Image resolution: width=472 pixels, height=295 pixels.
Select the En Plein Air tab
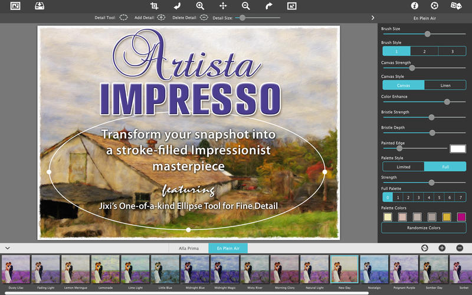(228, 248)
